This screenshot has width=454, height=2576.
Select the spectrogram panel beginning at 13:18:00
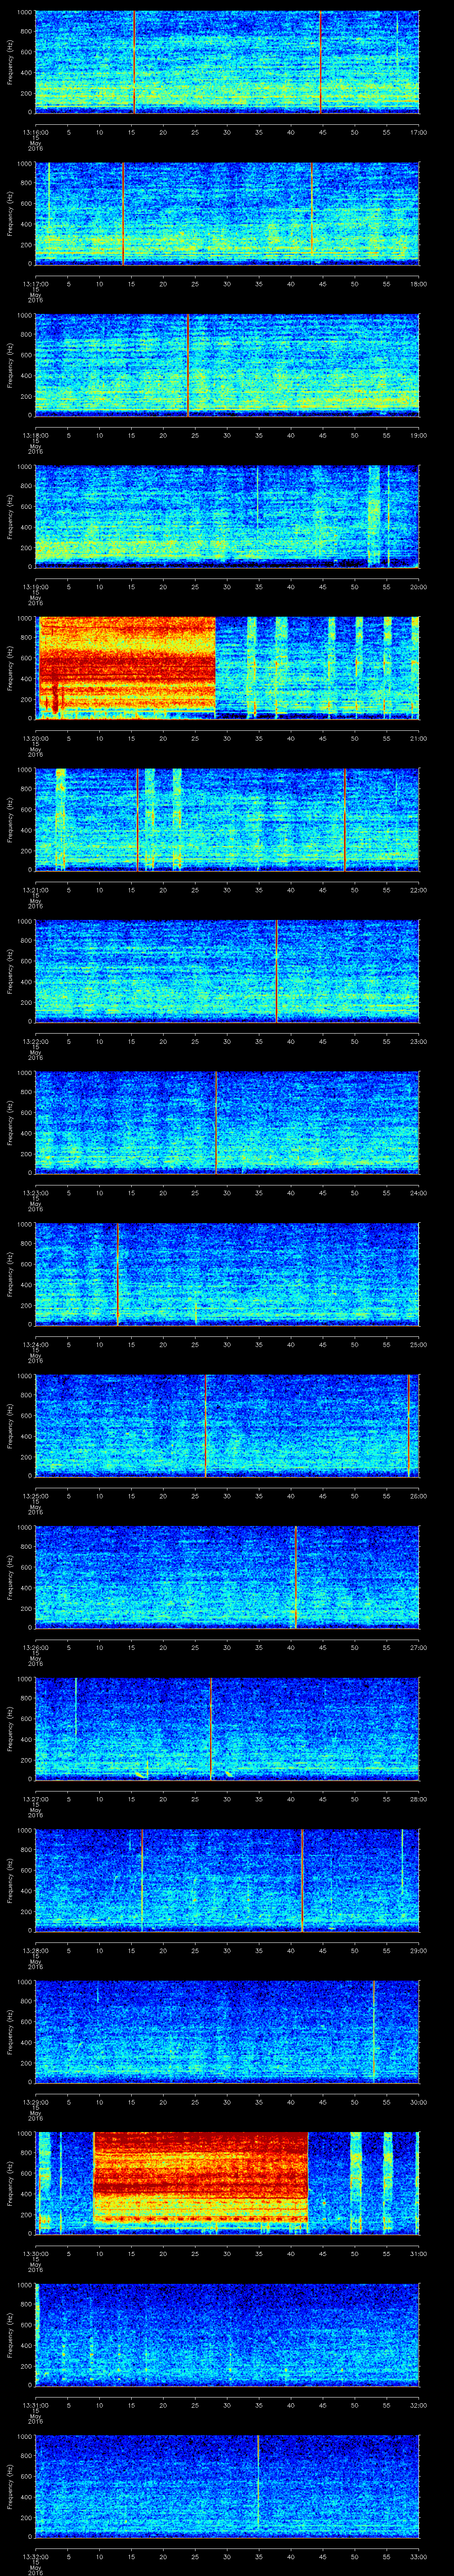click(227, 365)
